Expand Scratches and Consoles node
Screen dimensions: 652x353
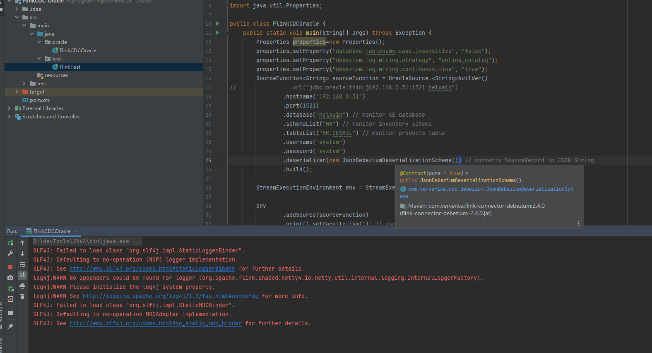[9, 116]
